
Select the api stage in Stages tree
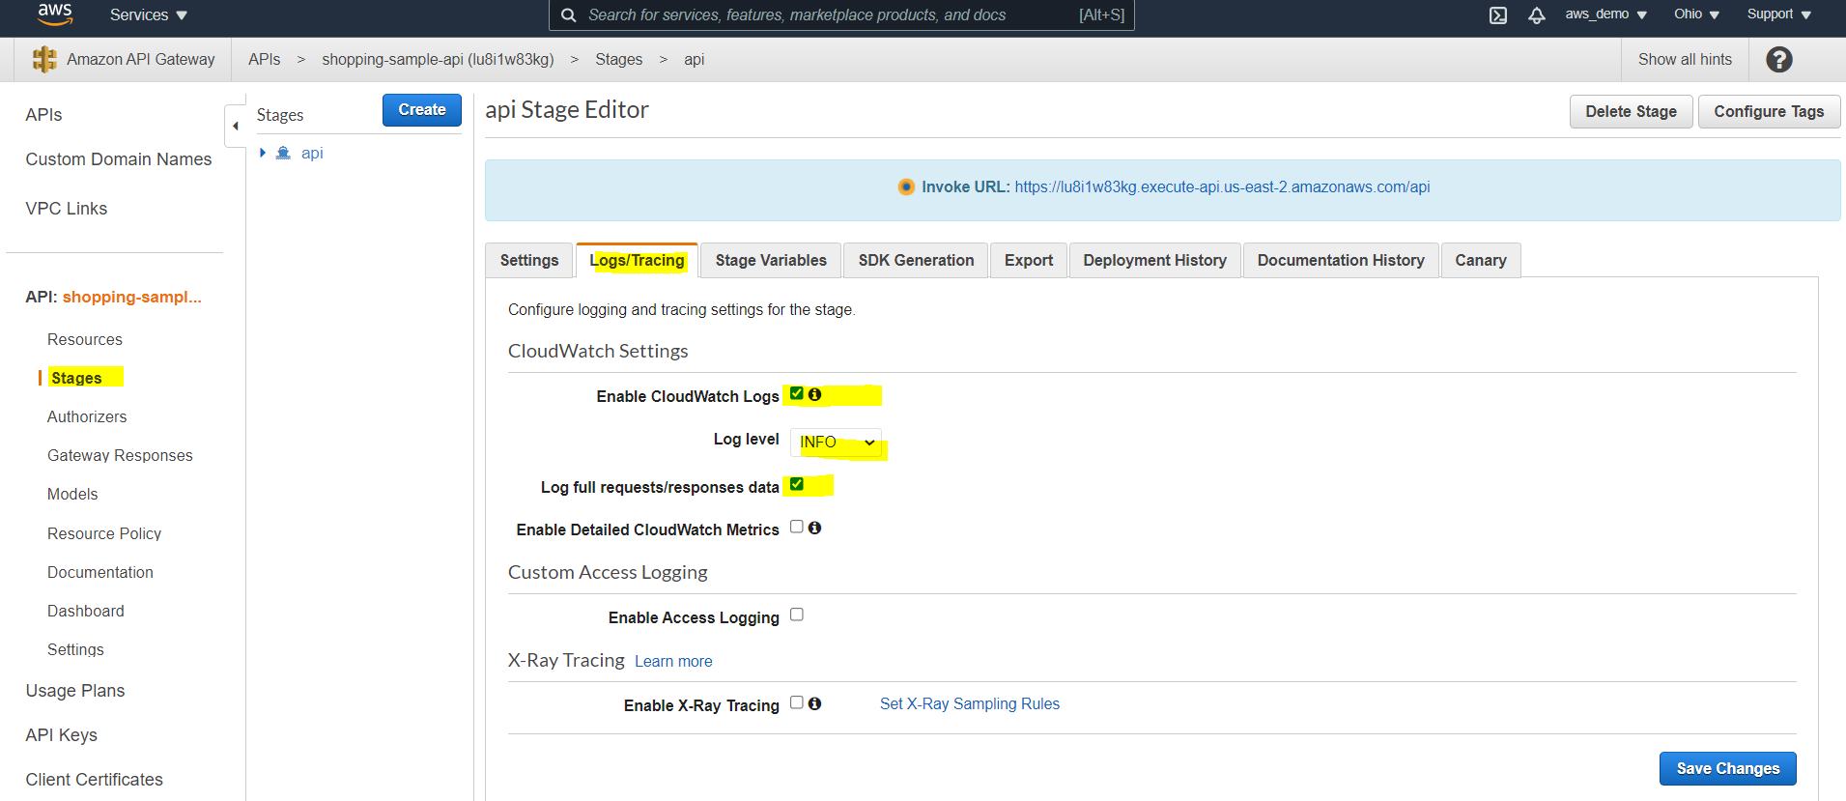pos(312,153)
